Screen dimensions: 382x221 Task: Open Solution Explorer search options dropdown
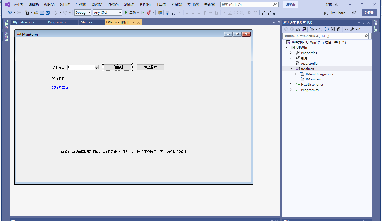[x=370, y=36]
